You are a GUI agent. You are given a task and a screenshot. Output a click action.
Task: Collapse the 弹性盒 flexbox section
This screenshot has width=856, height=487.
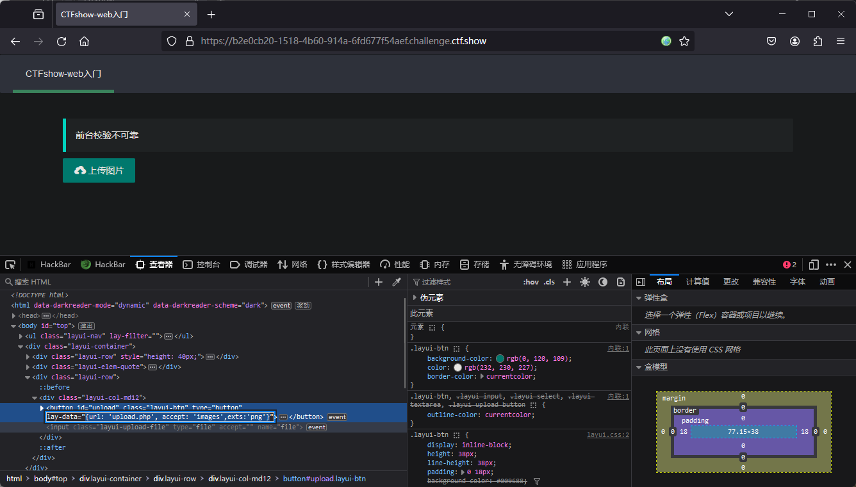coord(639,298)
